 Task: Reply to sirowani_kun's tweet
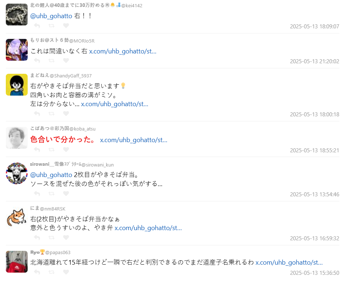(x=37, y=194)
